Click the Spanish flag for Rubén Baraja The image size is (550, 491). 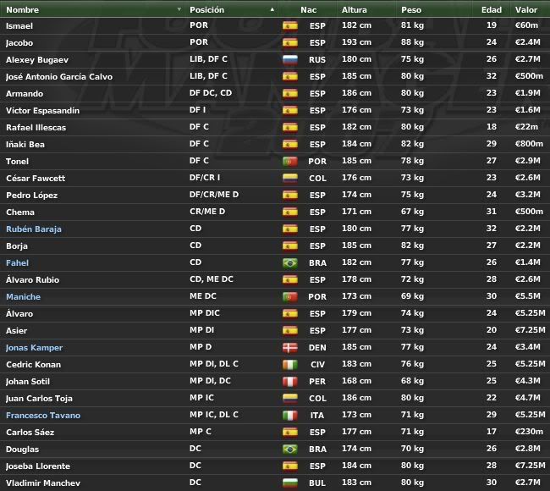tap(290, 229)
